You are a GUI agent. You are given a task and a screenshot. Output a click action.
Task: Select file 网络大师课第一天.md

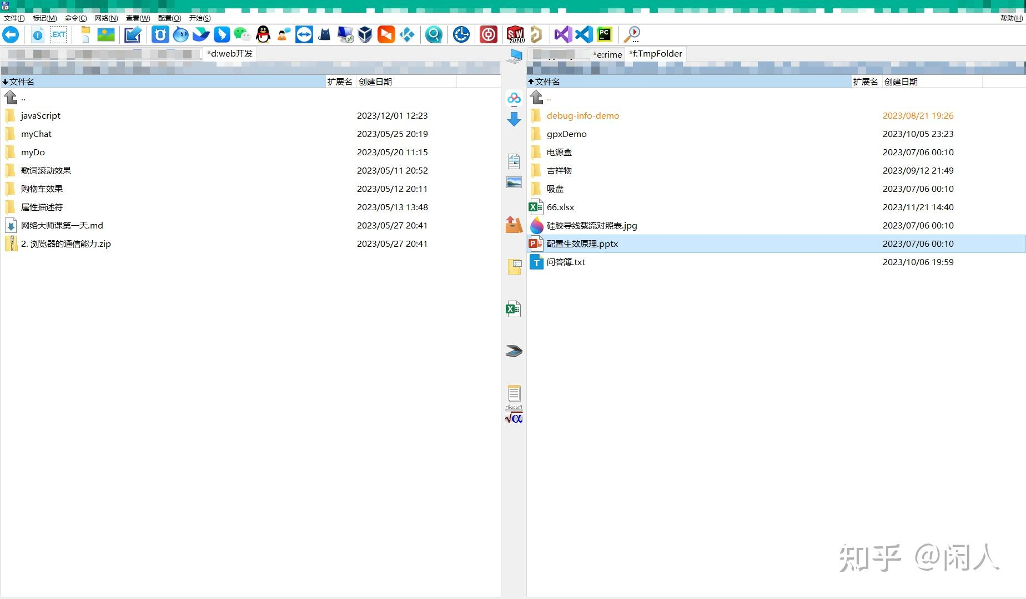250,225
